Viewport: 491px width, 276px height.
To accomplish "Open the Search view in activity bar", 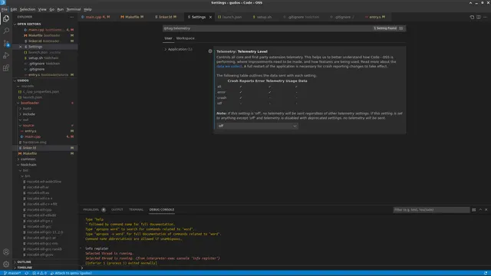I will (x=6, y=31).
